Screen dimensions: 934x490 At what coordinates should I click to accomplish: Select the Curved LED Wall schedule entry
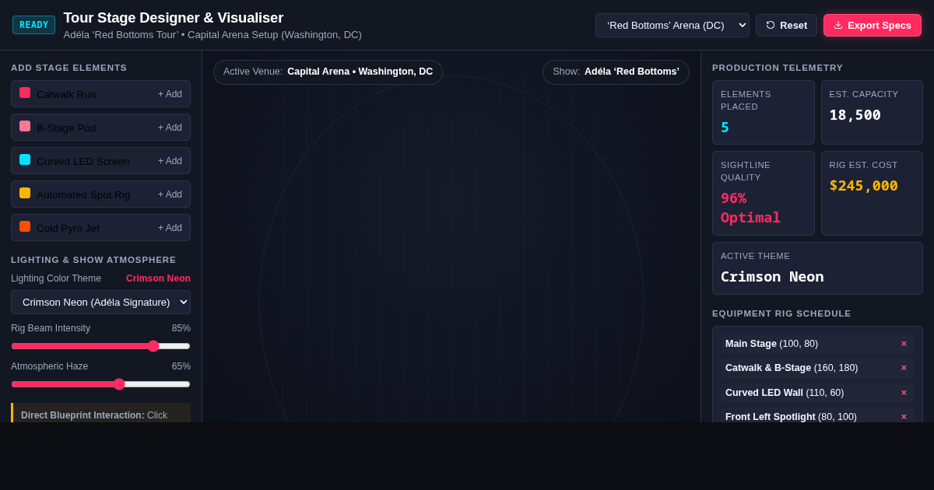coord(817,393)
